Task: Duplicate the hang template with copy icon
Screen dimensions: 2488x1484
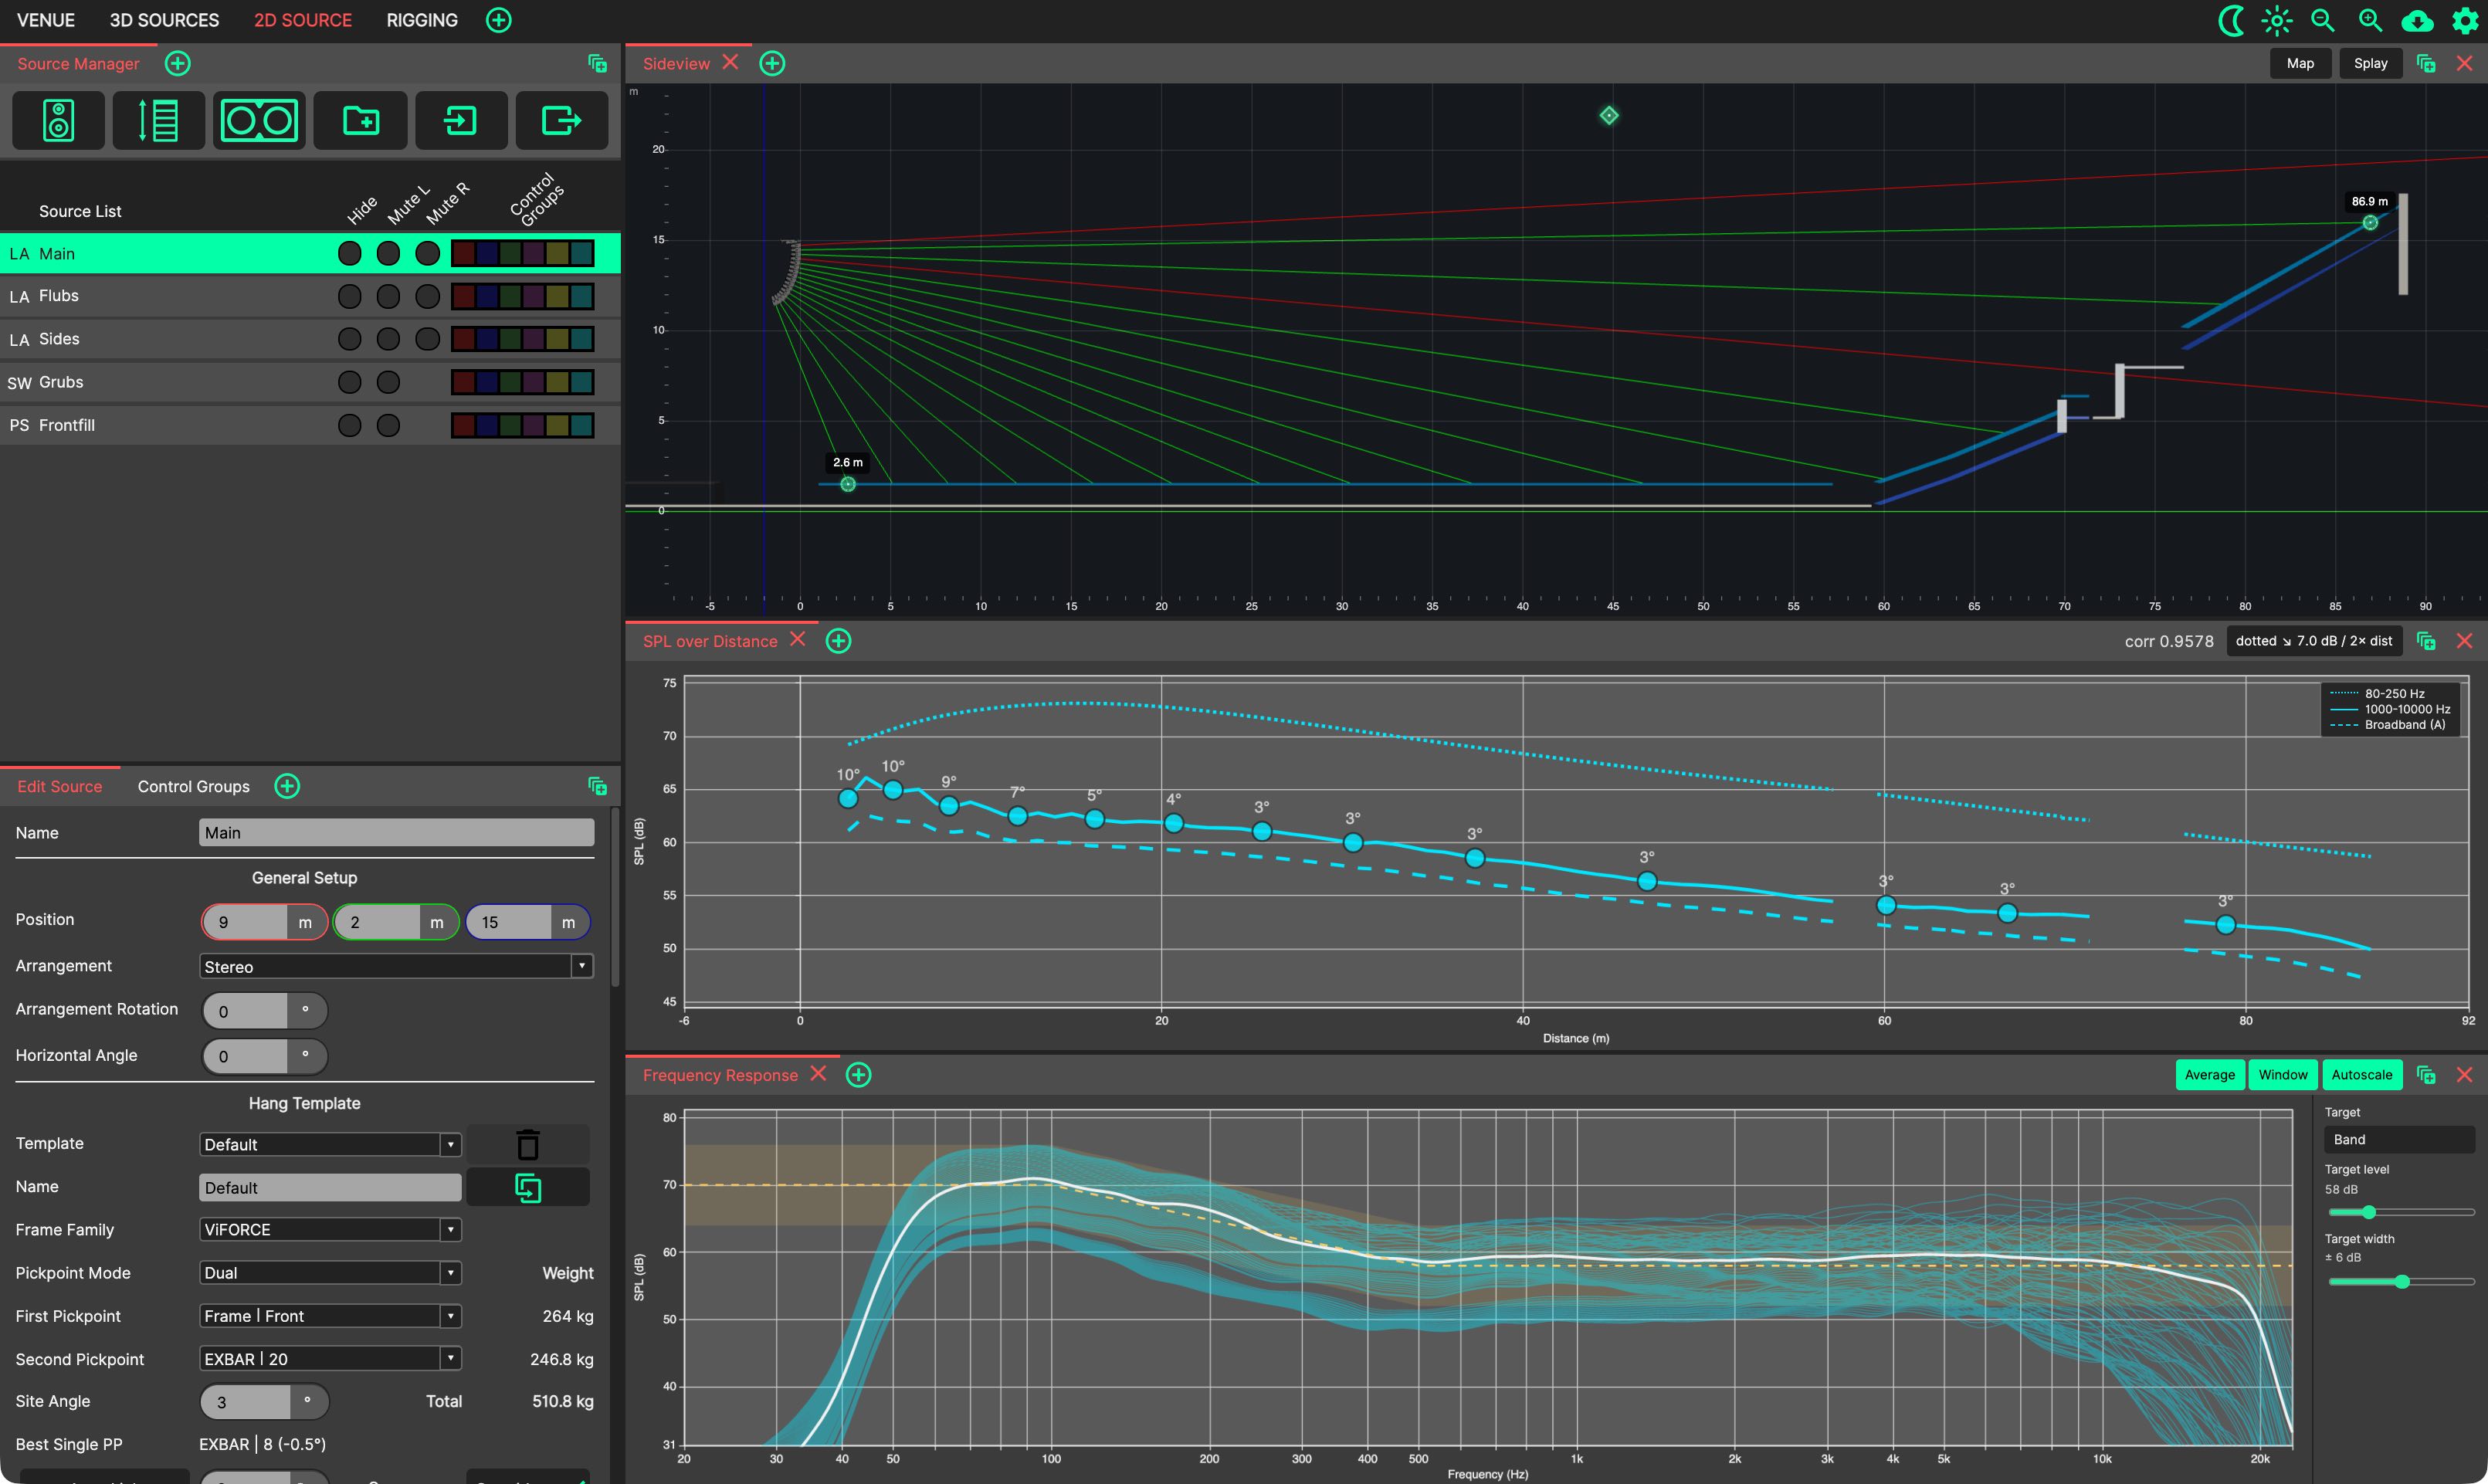Action: [x=528, y=1187]
